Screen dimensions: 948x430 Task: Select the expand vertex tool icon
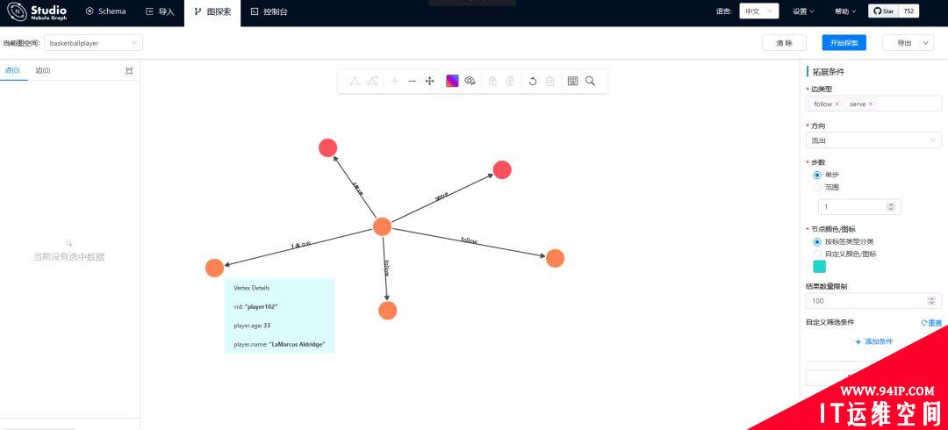pyautogui.click(x=355, y=81)
